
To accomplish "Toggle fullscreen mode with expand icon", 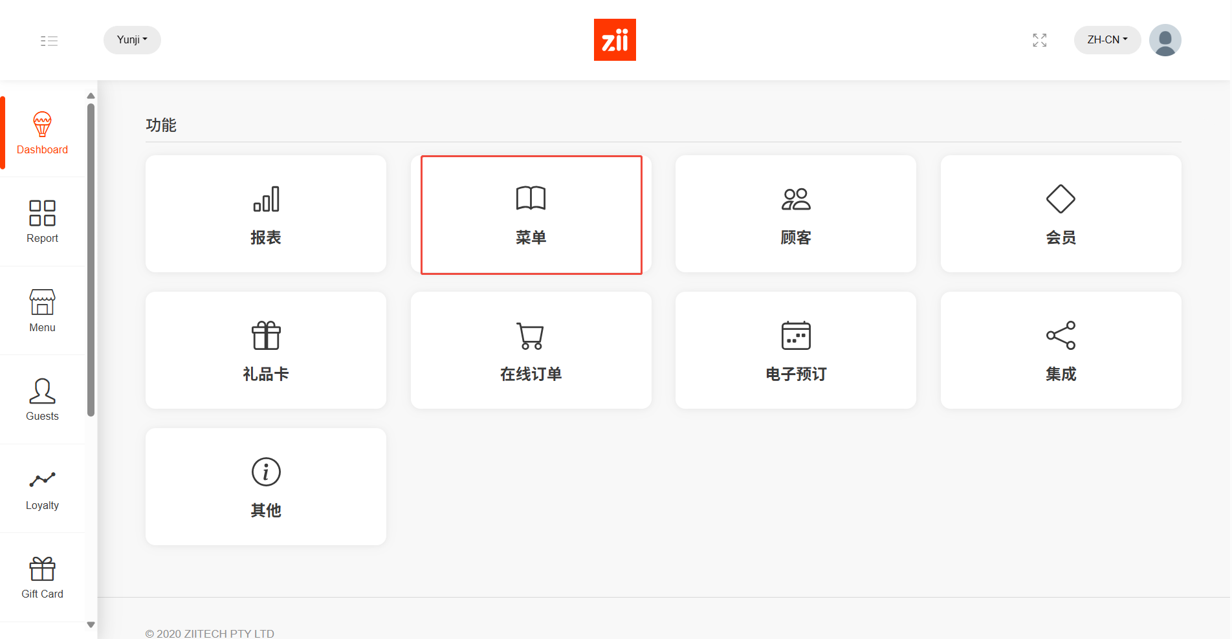I will coord(1039,40).
